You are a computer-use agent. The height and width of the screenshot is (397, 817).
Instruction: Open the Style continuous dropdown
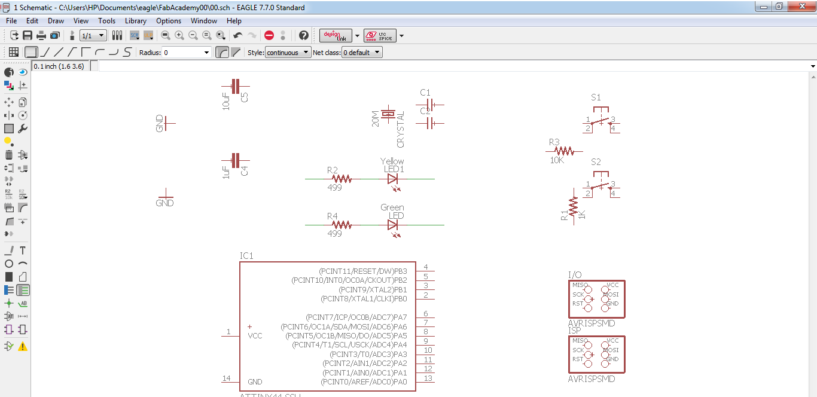point(288,53)
